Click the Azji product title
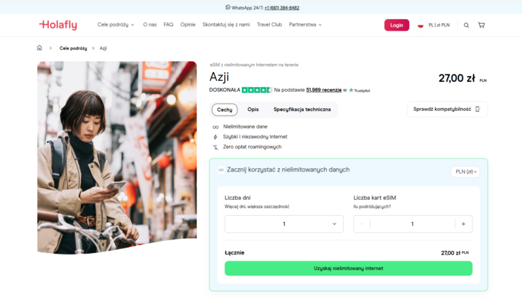The image size is (522, 298). [219, 77]
